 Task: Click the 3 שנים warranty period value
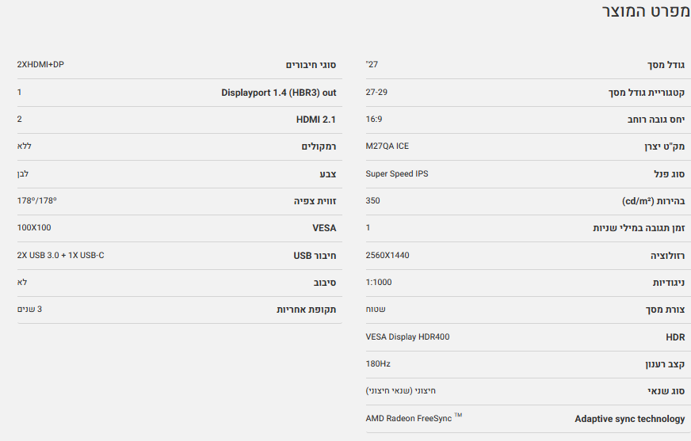click(29, 310)
